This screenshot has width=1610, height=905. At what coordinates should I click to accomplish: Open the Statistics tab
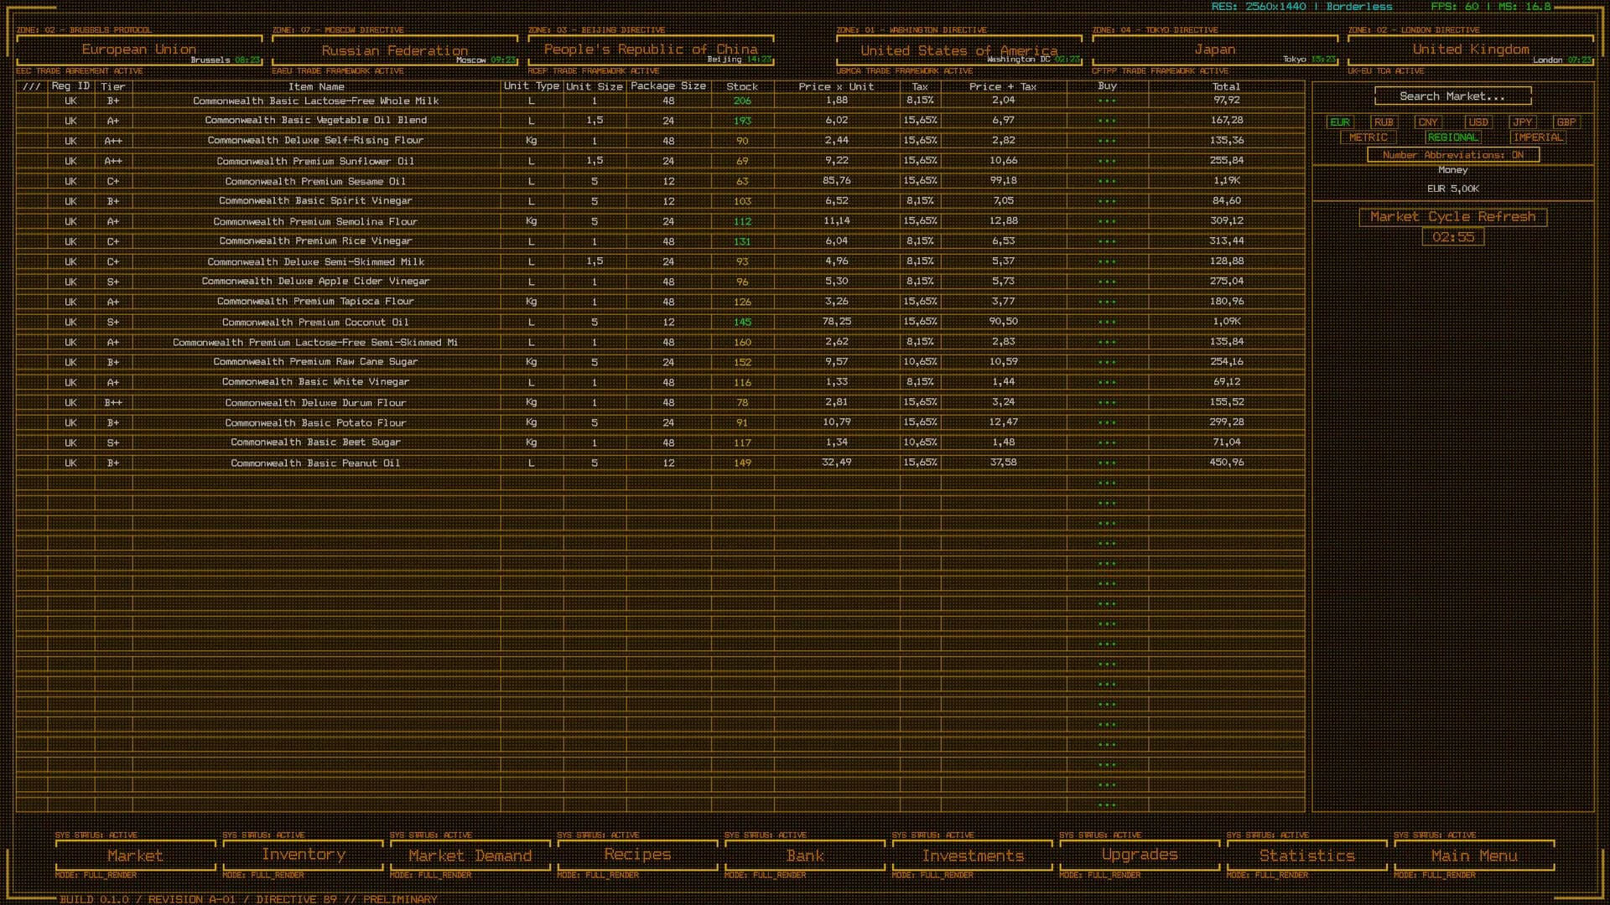pyautogui.click(x=1306, y=856)
